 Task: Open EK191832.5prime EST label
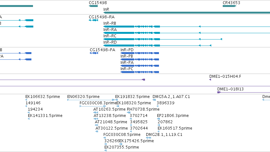[132, 97]
